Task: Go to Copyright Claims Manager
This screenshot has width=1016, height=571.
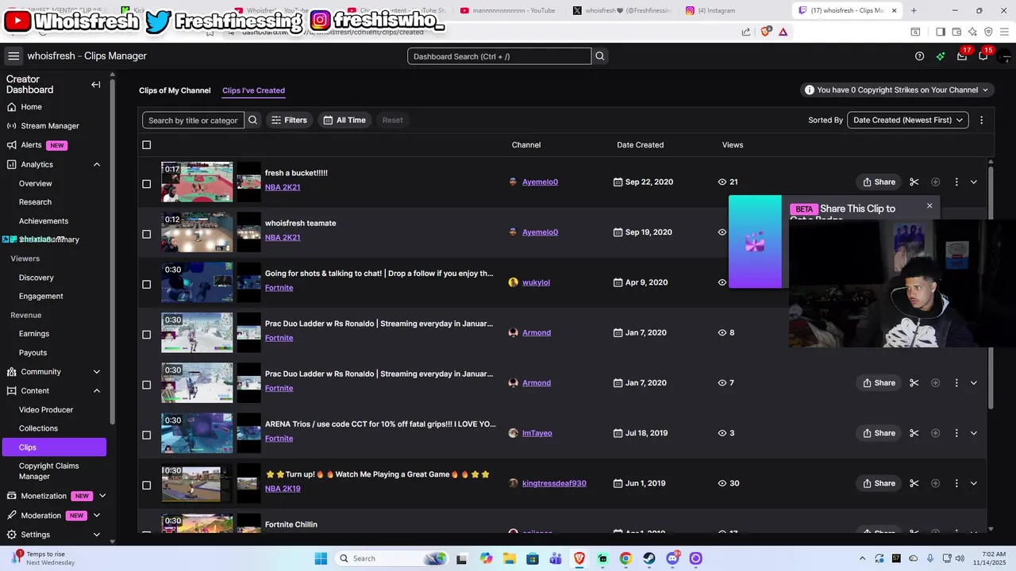Action: pos(49,471)
